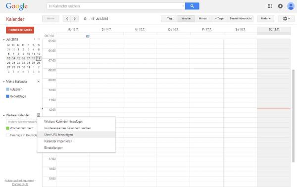Select Weitere Kalender hinzufügen menu entry
Screen dimensions: 297x187
[76, 122]
